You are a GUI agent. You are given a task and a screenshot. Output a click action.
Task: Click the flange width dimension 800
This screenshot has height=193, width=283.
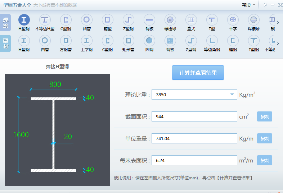pyautogui.click(x=55, y=84)
